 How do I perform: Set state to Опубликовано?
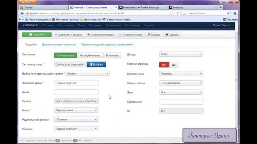65,55
